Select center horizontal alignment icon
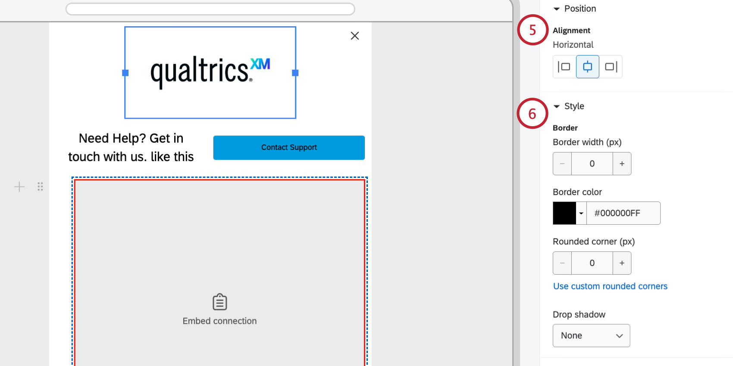Image resolution: width=733 pixels, height=366 pixels. pos(588,67)
